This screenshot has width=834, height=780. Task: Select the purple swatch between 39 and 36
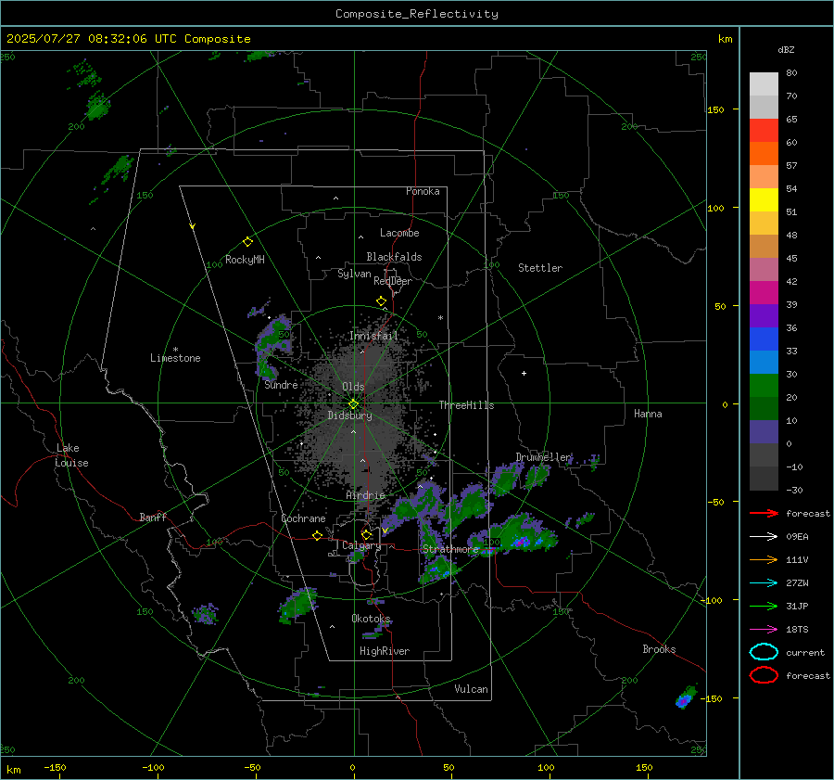point(764,316)
